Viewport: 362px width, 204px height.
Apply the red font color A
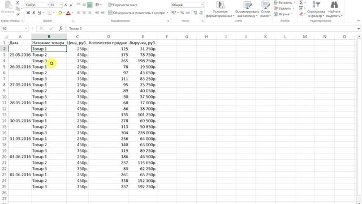tap(68, 13)
